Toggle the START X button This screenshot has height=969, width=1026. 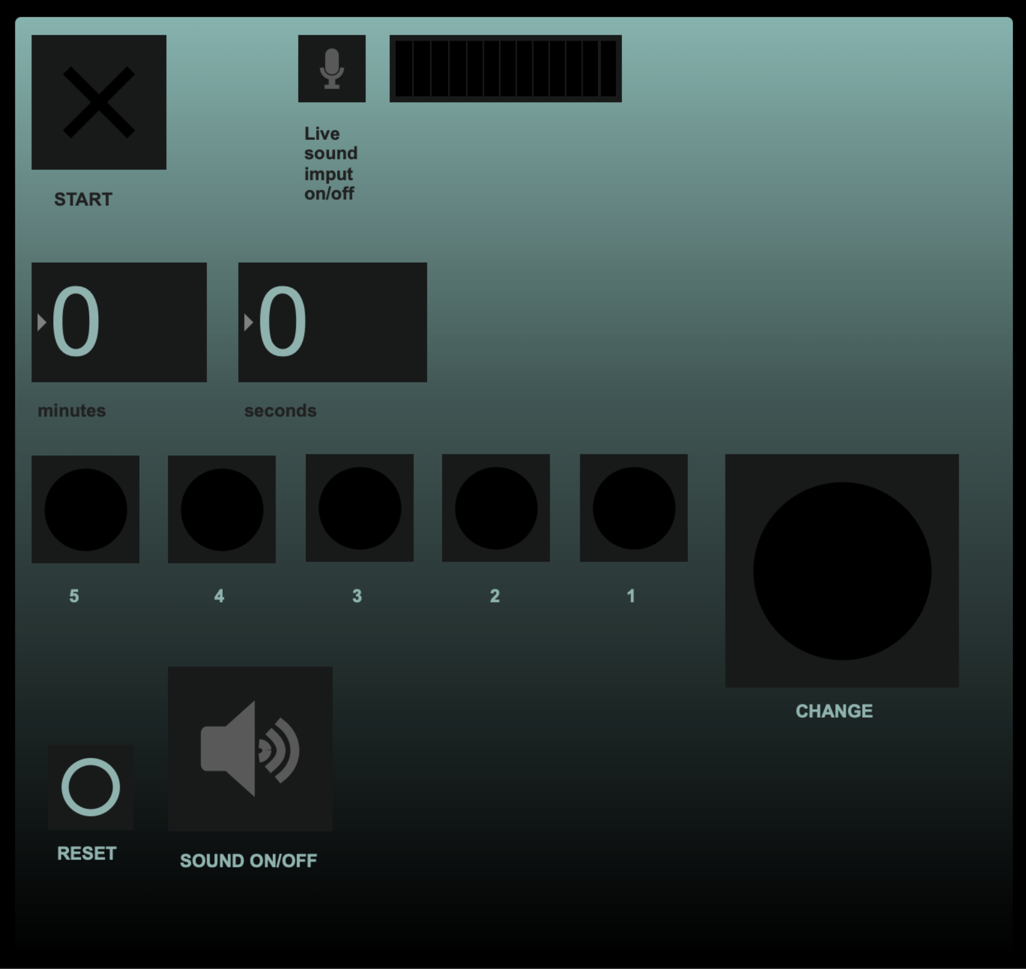[98, 102]
